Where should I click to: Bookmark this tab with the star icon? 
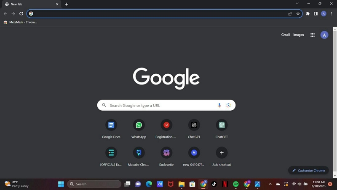298,14
